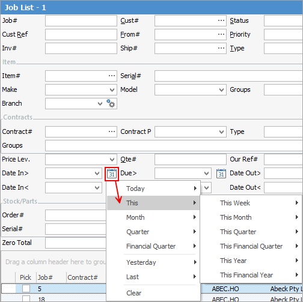Open the Due date calendar icon
The height and width of the screenshot is (302, 303).
[221, 174]
